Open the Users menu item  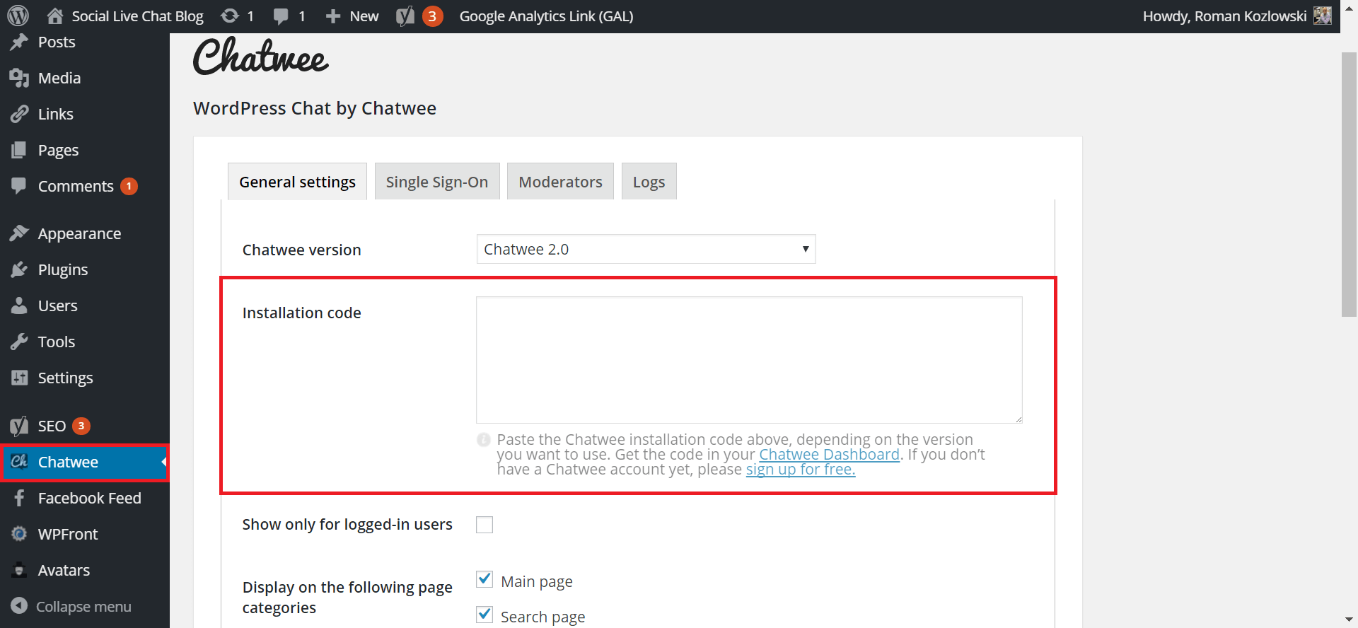(x=85, y=306)
